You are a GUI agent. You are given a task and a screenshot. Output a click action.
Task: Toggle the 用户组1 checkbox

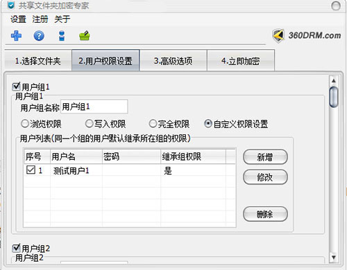pos(16,87)
